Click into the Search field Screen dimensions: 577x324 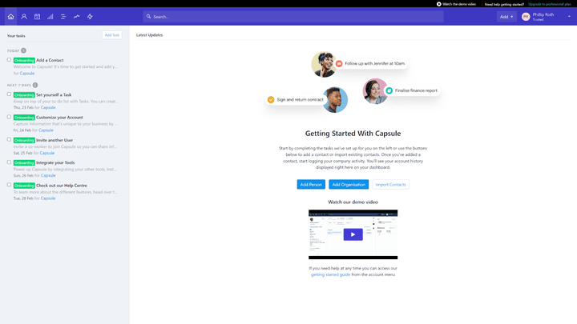293,16
